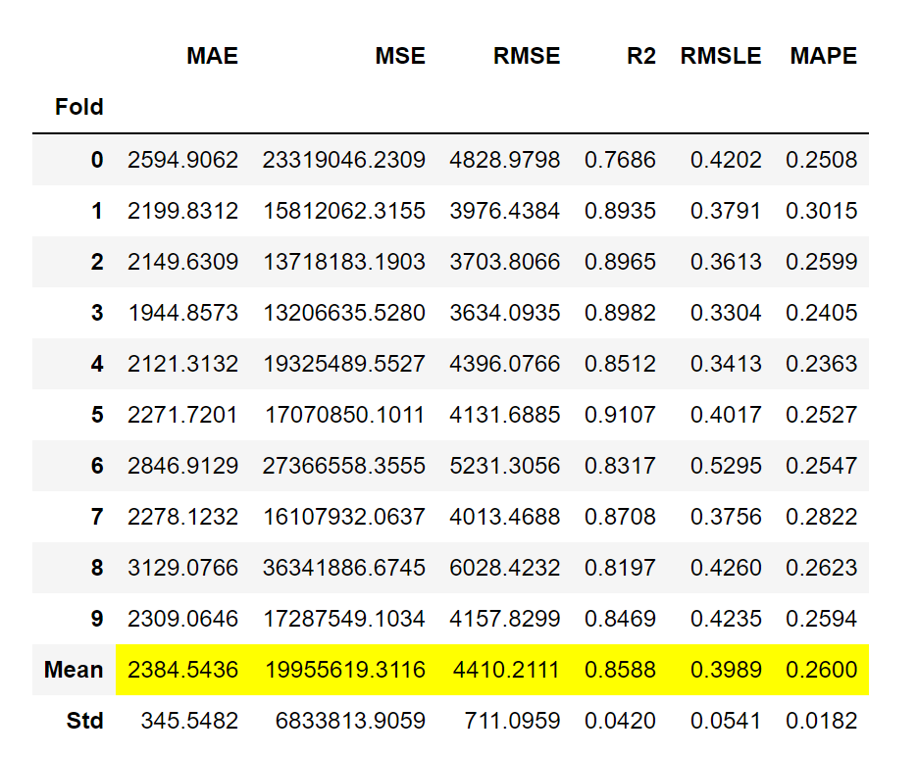Select R2 value 0.8469
The height and width of the screenshot is (758, 918).
pos(620,619)
